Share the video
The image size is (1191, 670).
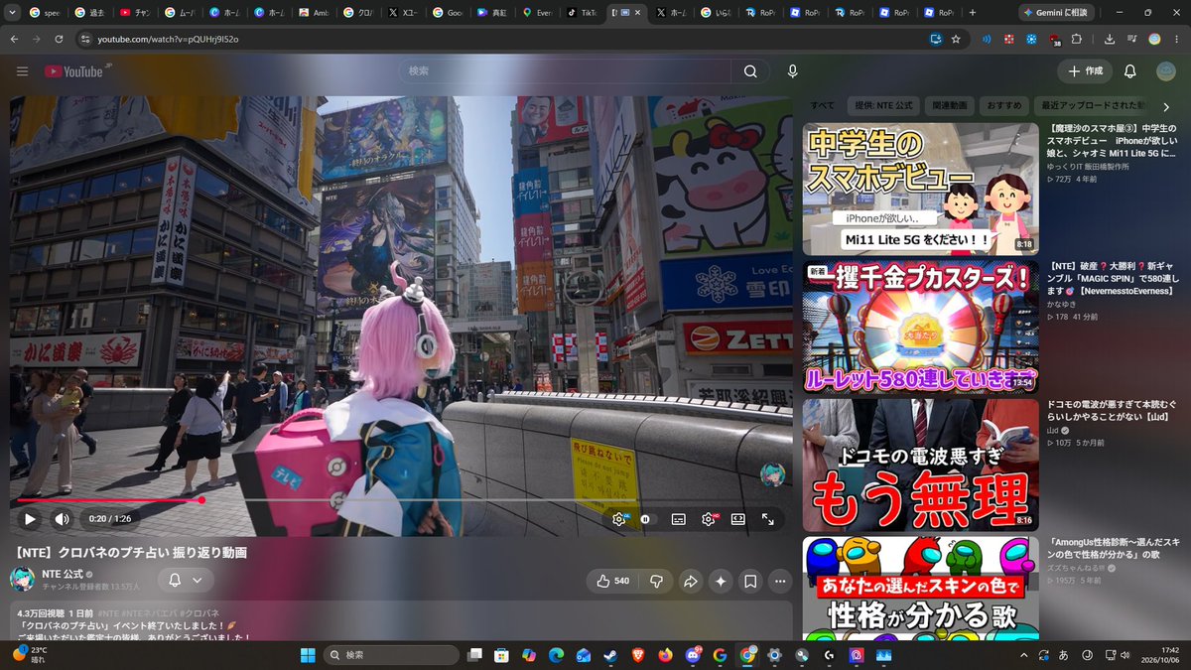tap(691, 581)
